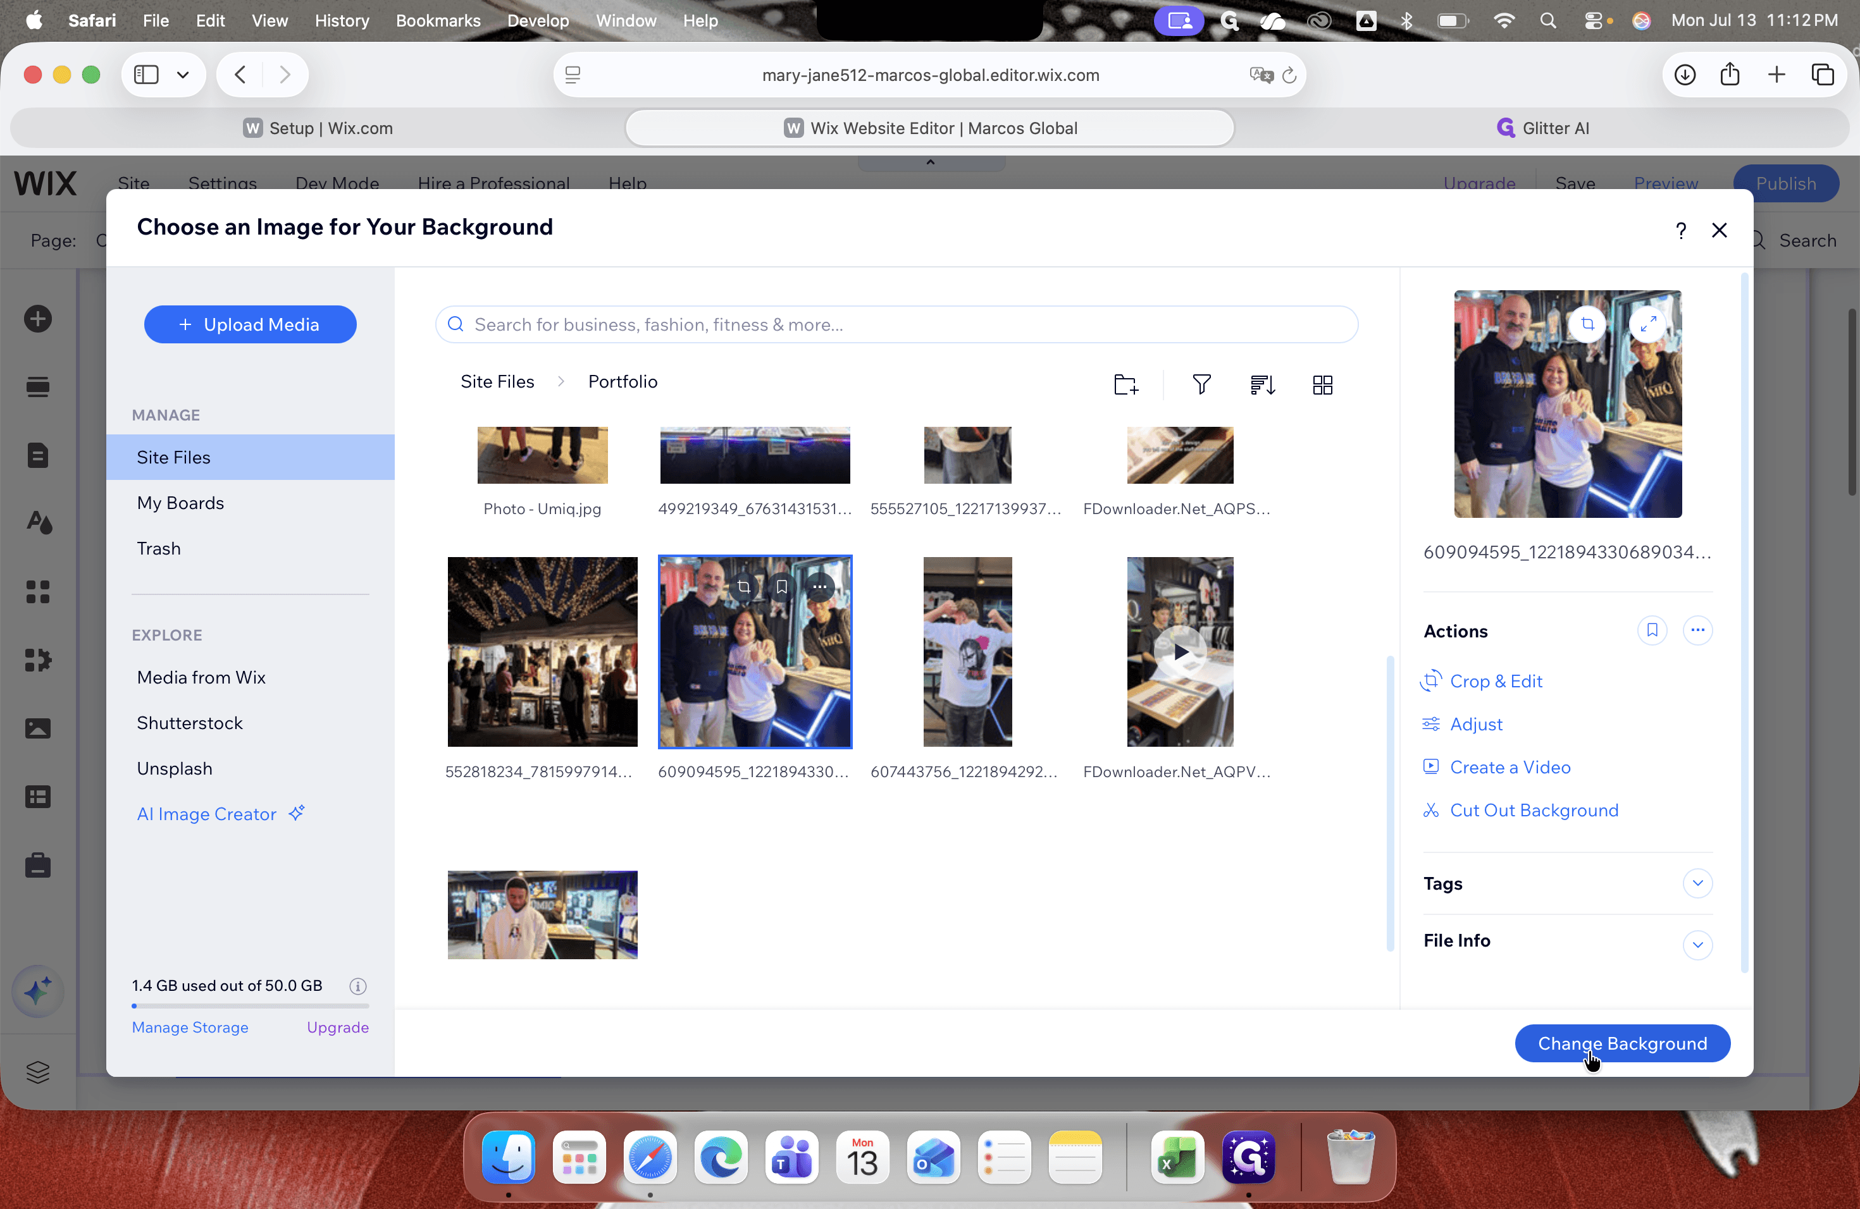
Task: Click bookmark icon on selected 609094595 thumbnail
Action: 781,587
